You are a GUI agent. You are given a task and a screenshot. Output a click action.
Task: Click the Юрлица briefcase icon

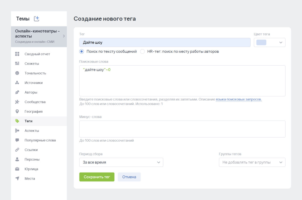click(x=17, y=169)
